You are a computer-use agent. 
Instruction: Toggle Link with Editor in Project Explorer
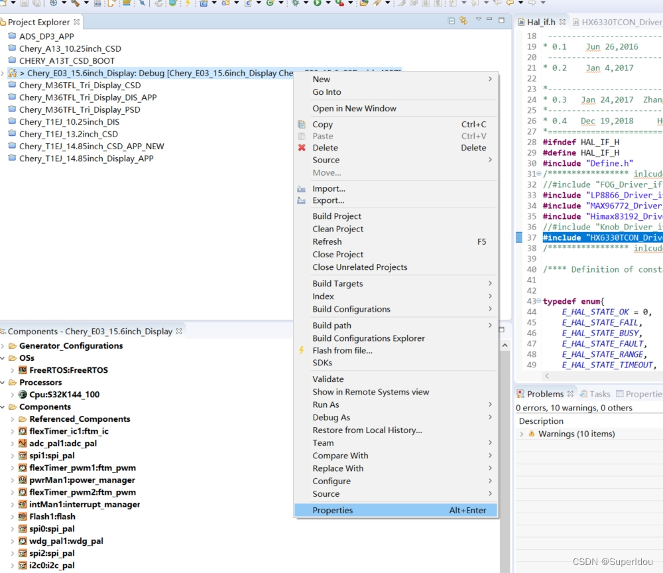(x=464, y=21)
